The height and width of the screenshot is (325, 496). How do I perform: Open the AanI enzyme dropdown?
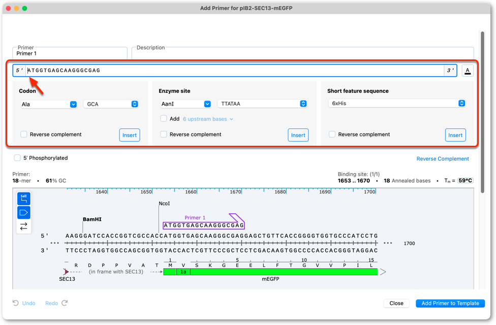point(185,104)
